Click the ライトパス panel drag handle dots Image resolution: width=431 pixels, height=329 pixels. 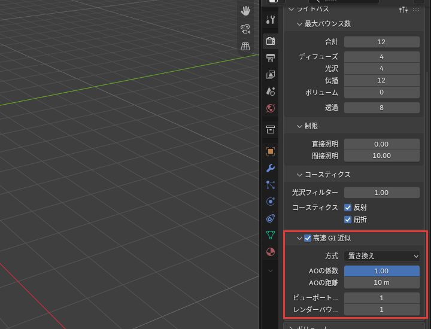click(x=416, y=10)
